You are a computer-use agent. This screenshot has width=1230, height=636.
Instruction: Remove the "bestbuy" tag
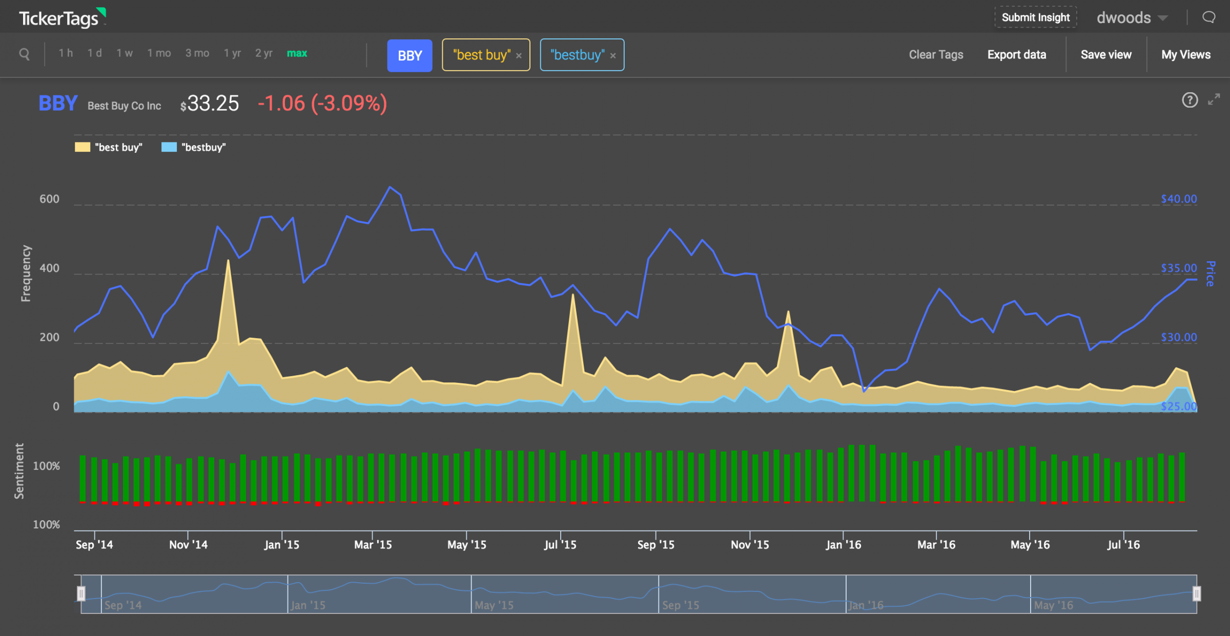coord(613,56)
